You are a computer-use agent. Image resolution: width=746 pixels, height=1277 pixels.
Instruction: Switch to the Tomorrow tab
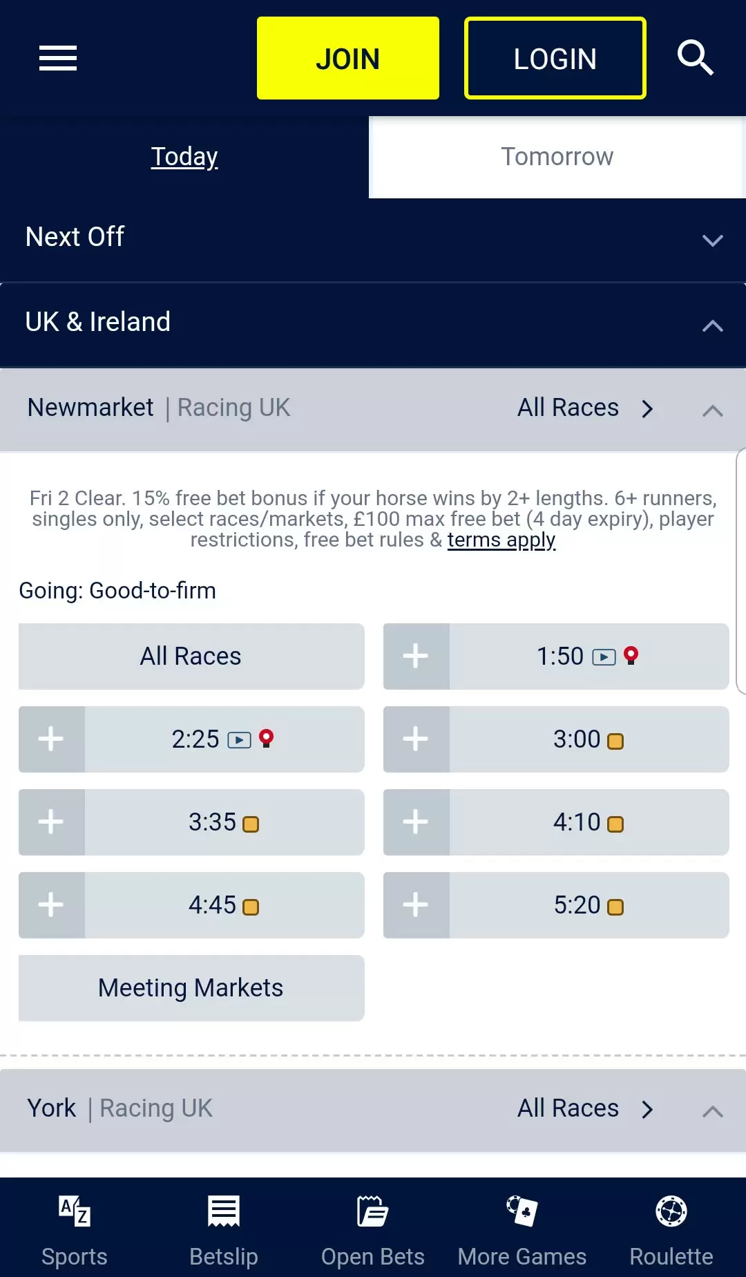(x=557, y=157)
